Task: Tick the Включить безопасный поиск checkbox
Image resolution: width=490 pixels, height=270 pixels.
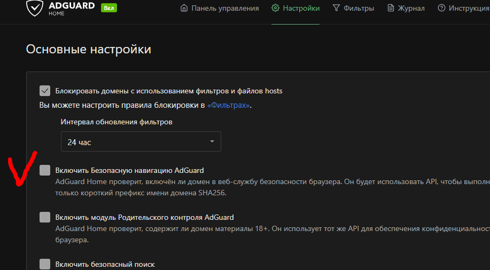Action: click(x=45, y=264)
